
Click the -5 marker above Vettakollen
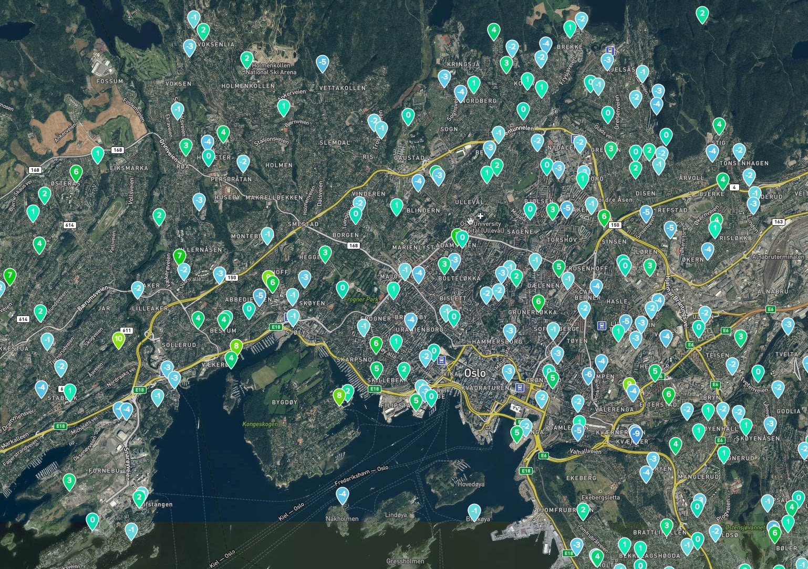click(323, 63)
